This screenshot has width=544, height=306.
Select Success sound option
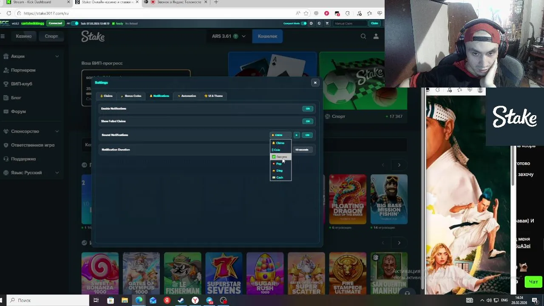click(280, 157)
